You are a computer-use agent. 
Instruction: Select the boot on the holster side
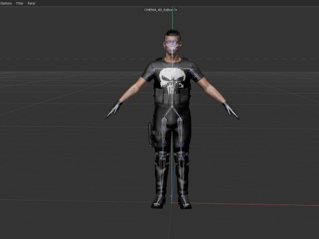[159, 201]
